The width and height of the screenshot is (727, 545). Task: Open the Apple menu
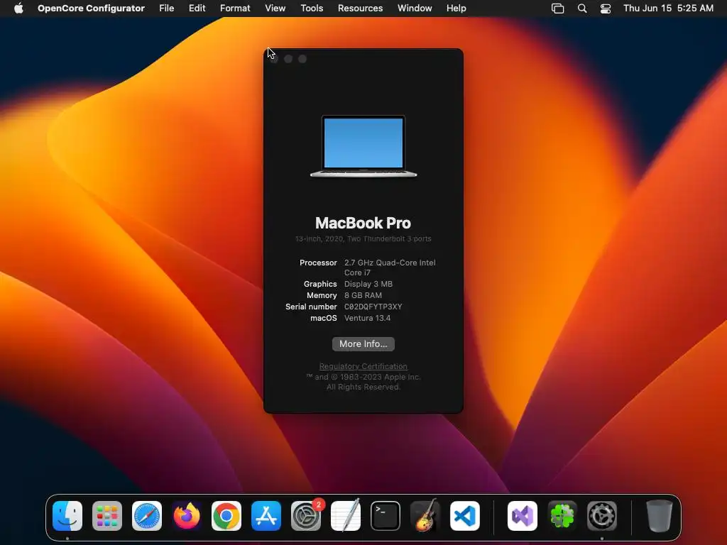click(18, 9)
